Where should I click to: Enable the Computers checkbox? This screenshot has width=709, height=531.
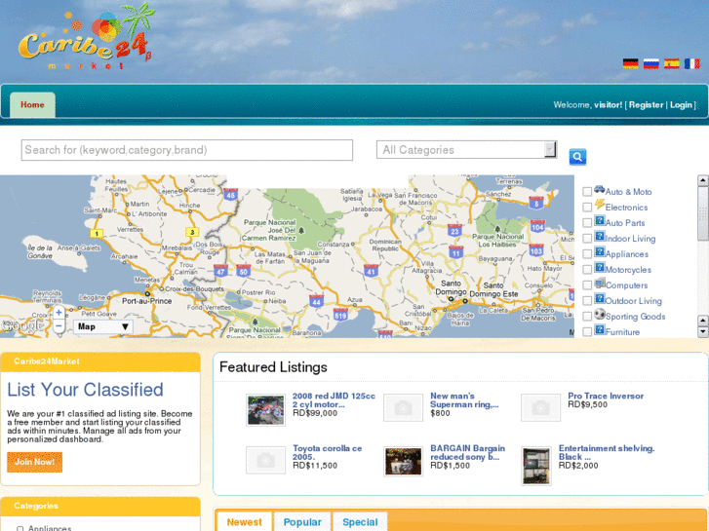tap(587, 285)
